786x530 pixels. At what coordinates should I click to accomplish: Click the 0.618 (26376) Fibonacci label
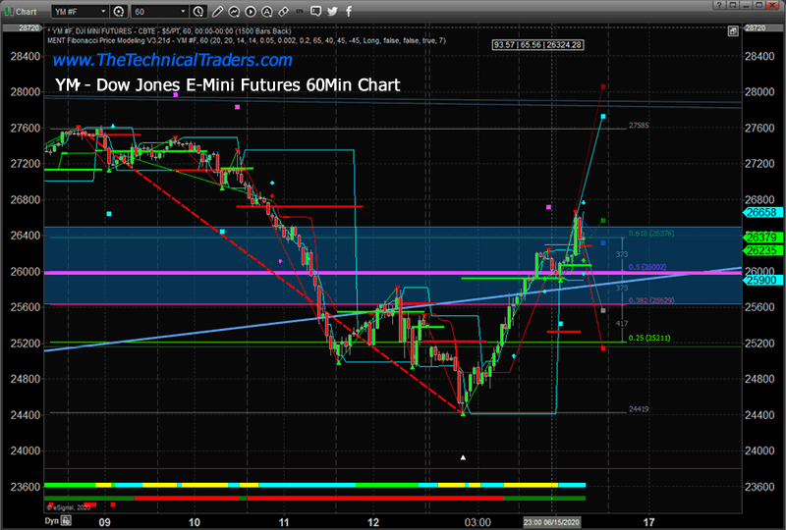tap(651, 234)
